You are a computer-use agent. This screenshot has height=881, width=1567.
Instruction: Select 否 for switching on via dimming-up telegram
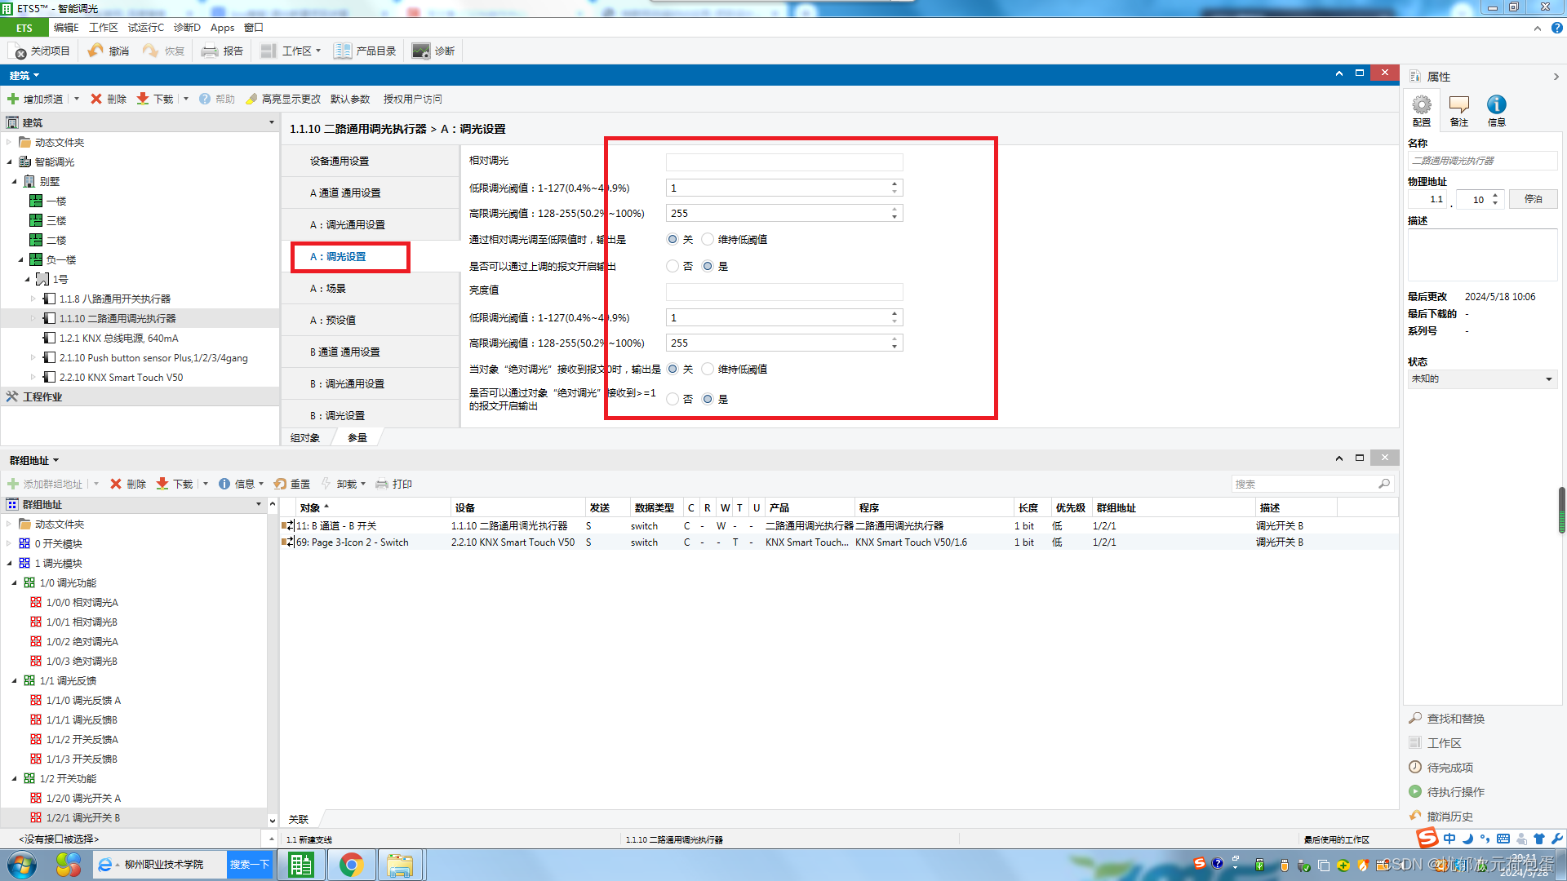coord(673,266)
